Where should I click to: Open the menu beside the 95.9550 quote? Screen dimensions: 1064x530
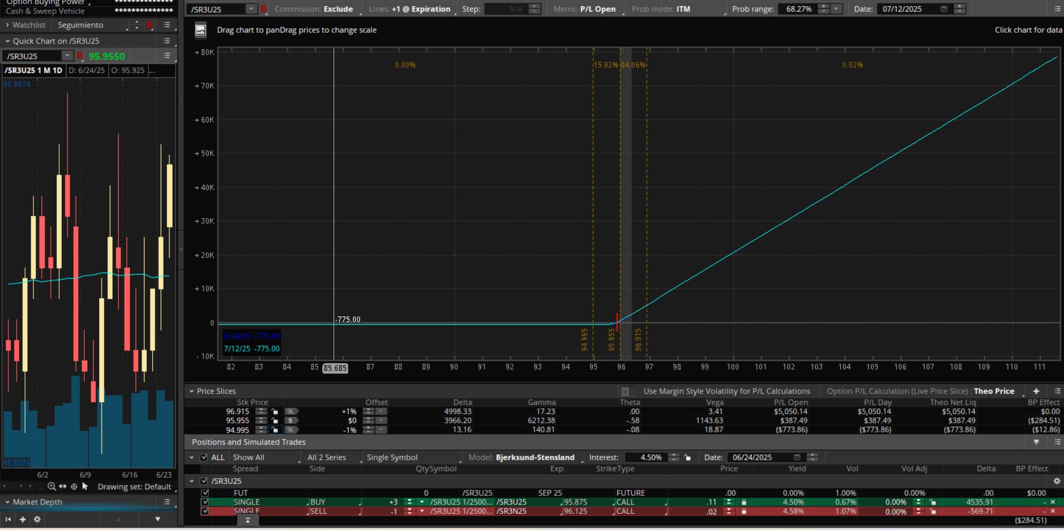[x=167, y=56]
